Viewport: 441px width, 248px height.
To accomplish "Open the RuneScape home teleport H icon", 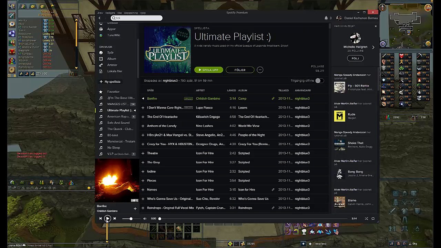I will (383, 44).
